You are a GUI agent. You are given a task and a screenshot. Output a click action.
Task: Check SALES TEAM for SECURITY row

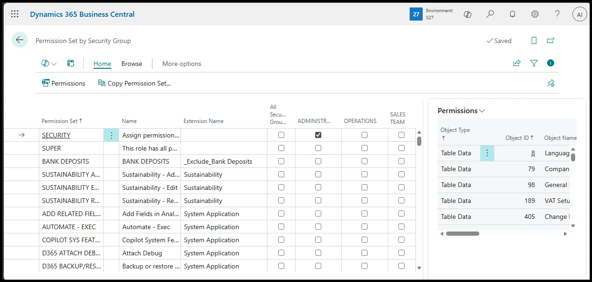pos(401,135)
